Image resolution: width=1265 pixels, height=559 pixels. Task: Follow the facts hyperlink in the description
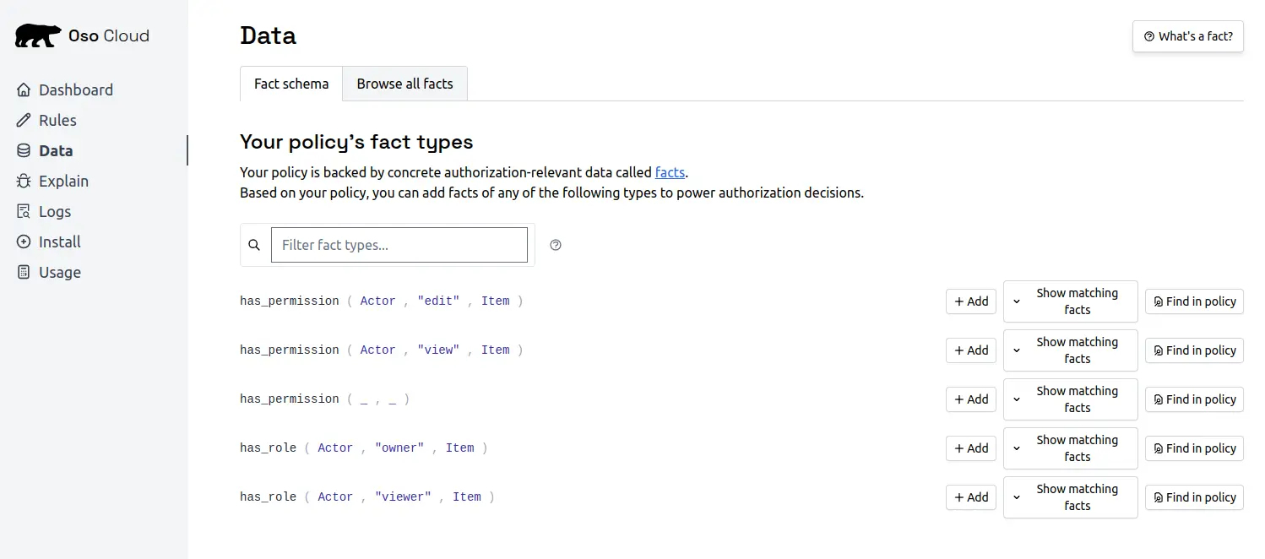click(669, 172)
